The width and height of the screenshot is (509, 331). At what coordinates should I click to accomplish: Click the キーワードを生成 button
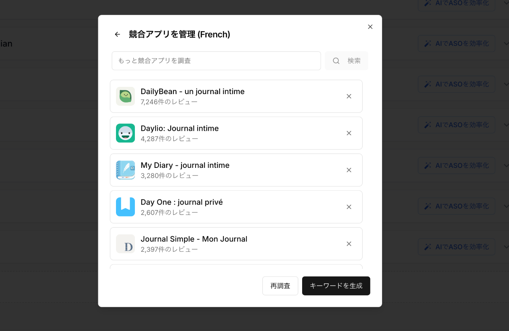coord(336,286)
